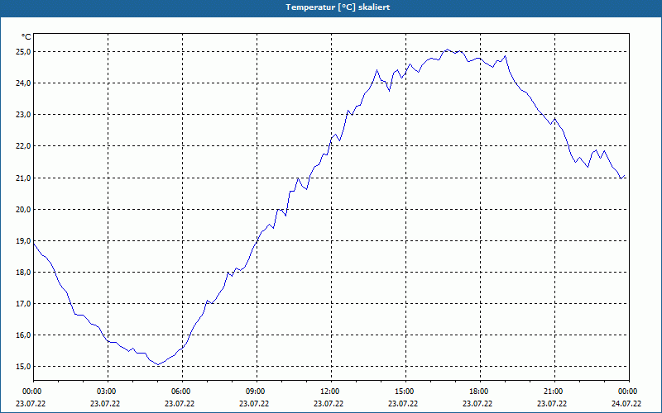Click the 03:00 time label
Screen dimensions: 662x413
tap(108, 392)
